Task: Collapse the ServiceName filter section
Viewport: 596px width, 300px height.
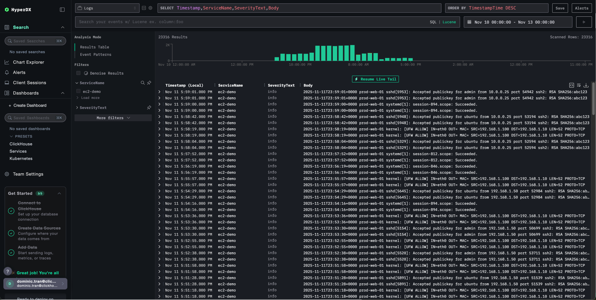Action: [77, 83]
